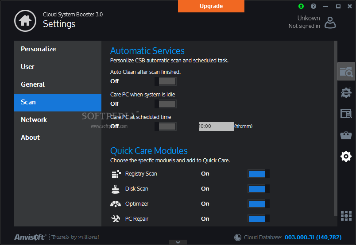This screenshot has width=356, height=245.
Task: Click the Home icon
Action: click(x=25, y=20)
